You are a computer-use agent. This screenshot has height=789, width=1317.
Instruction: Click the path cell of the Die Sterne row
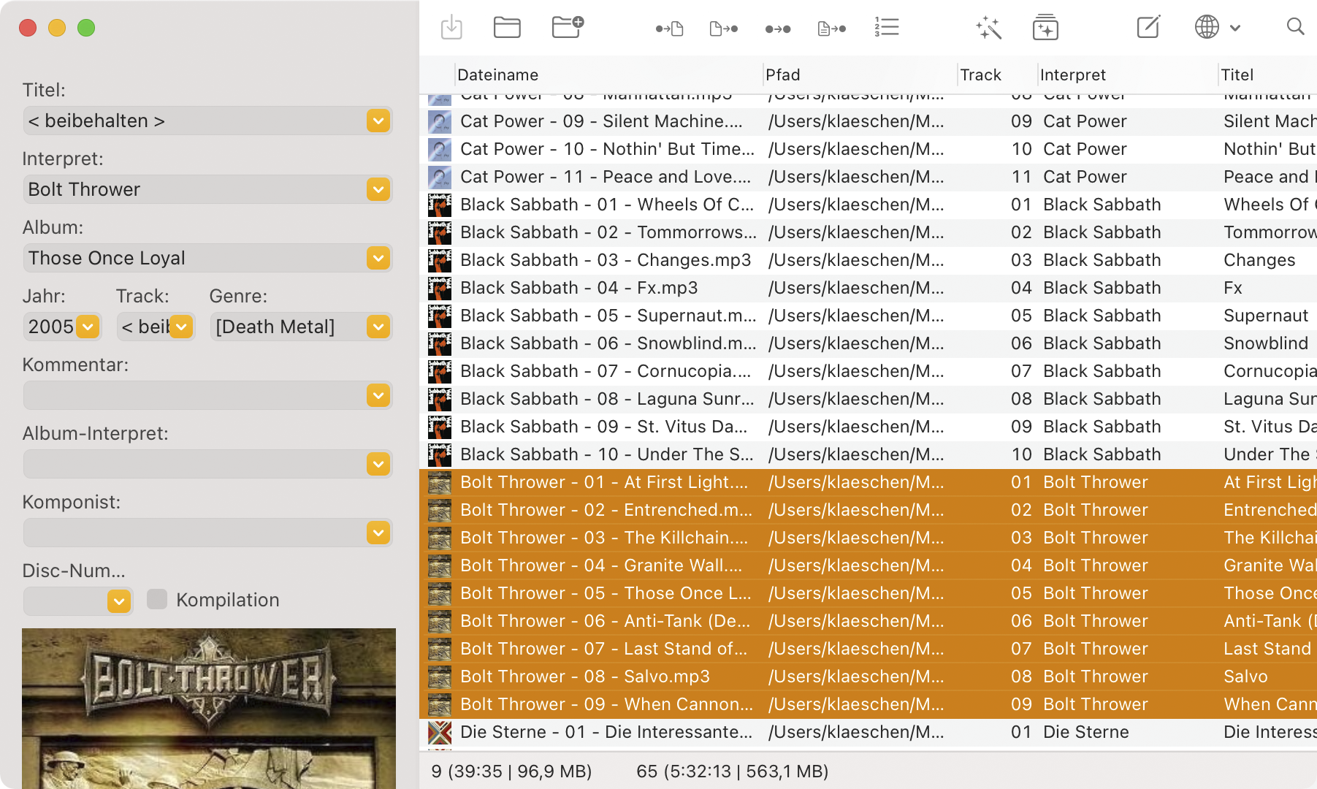(856, 732)
